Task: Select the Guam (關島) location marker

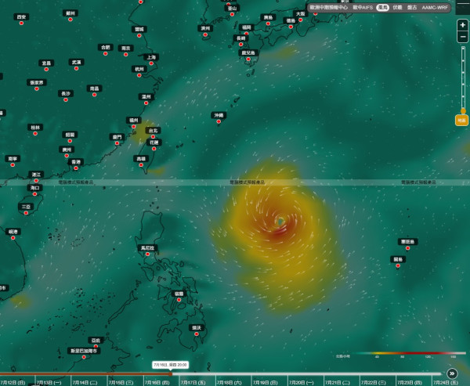Action: point(398,265)
